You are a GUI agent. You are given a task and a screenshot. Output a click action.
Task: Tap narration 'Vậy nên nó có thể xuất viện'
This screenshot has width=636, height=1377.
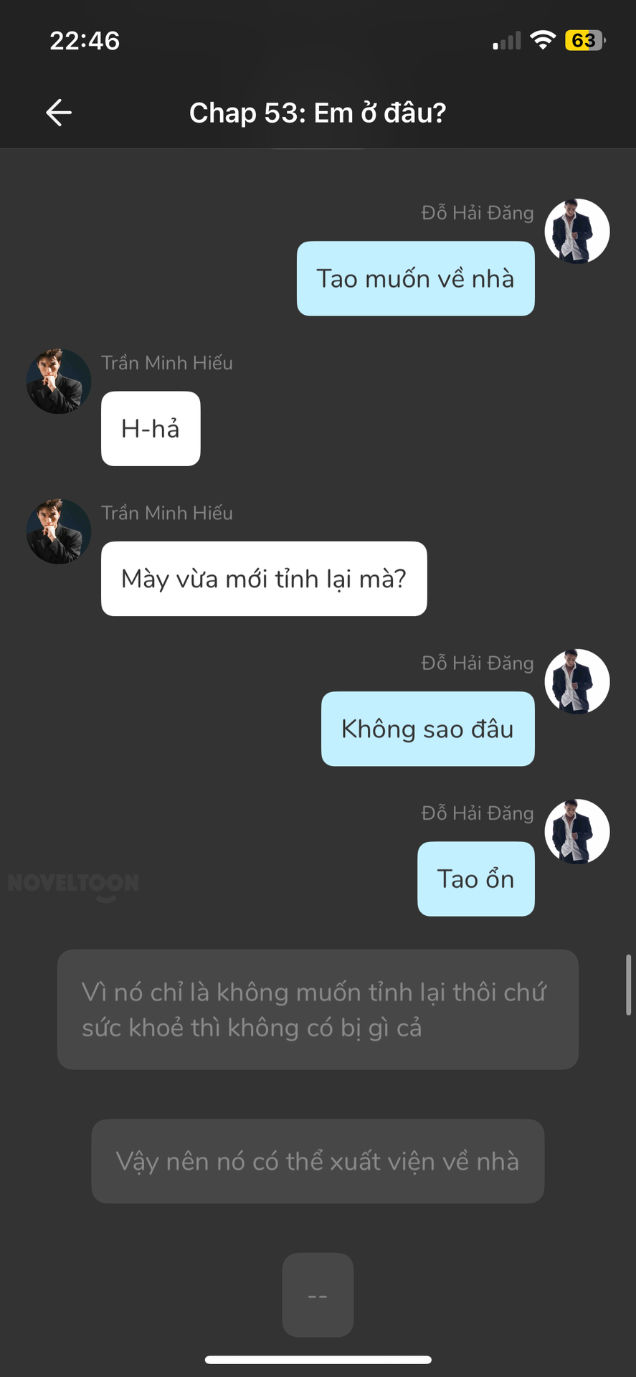coord(318,1161)
